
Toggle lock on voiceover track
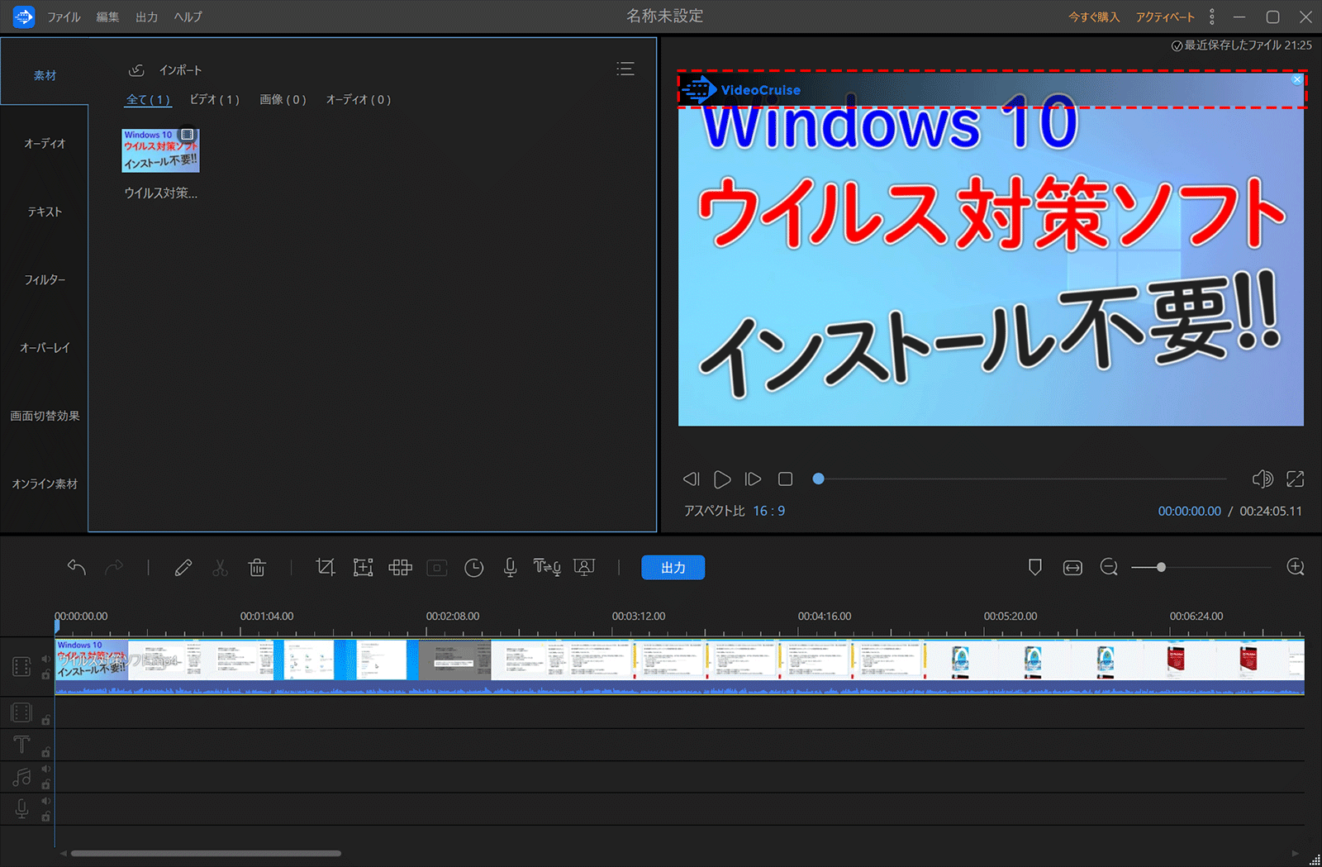(46, 817)
